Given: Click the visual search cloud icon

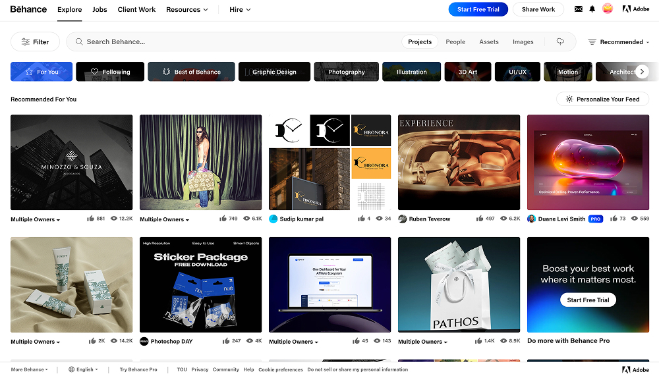Looking at the screenshot, I should [x=560, y=41].
